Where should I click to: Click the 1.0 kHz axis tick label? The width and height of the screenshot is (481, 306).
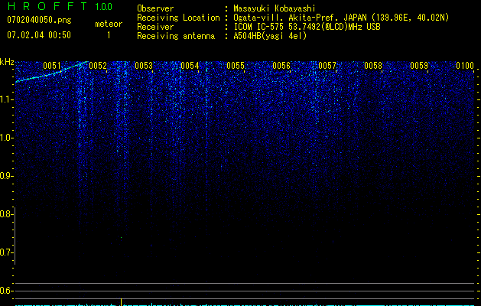pos(6,138)
